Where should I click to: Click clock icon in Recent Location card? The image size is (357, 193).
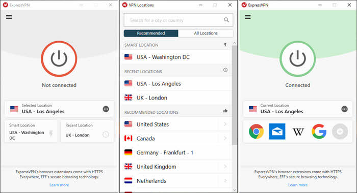tap(106, 134)
